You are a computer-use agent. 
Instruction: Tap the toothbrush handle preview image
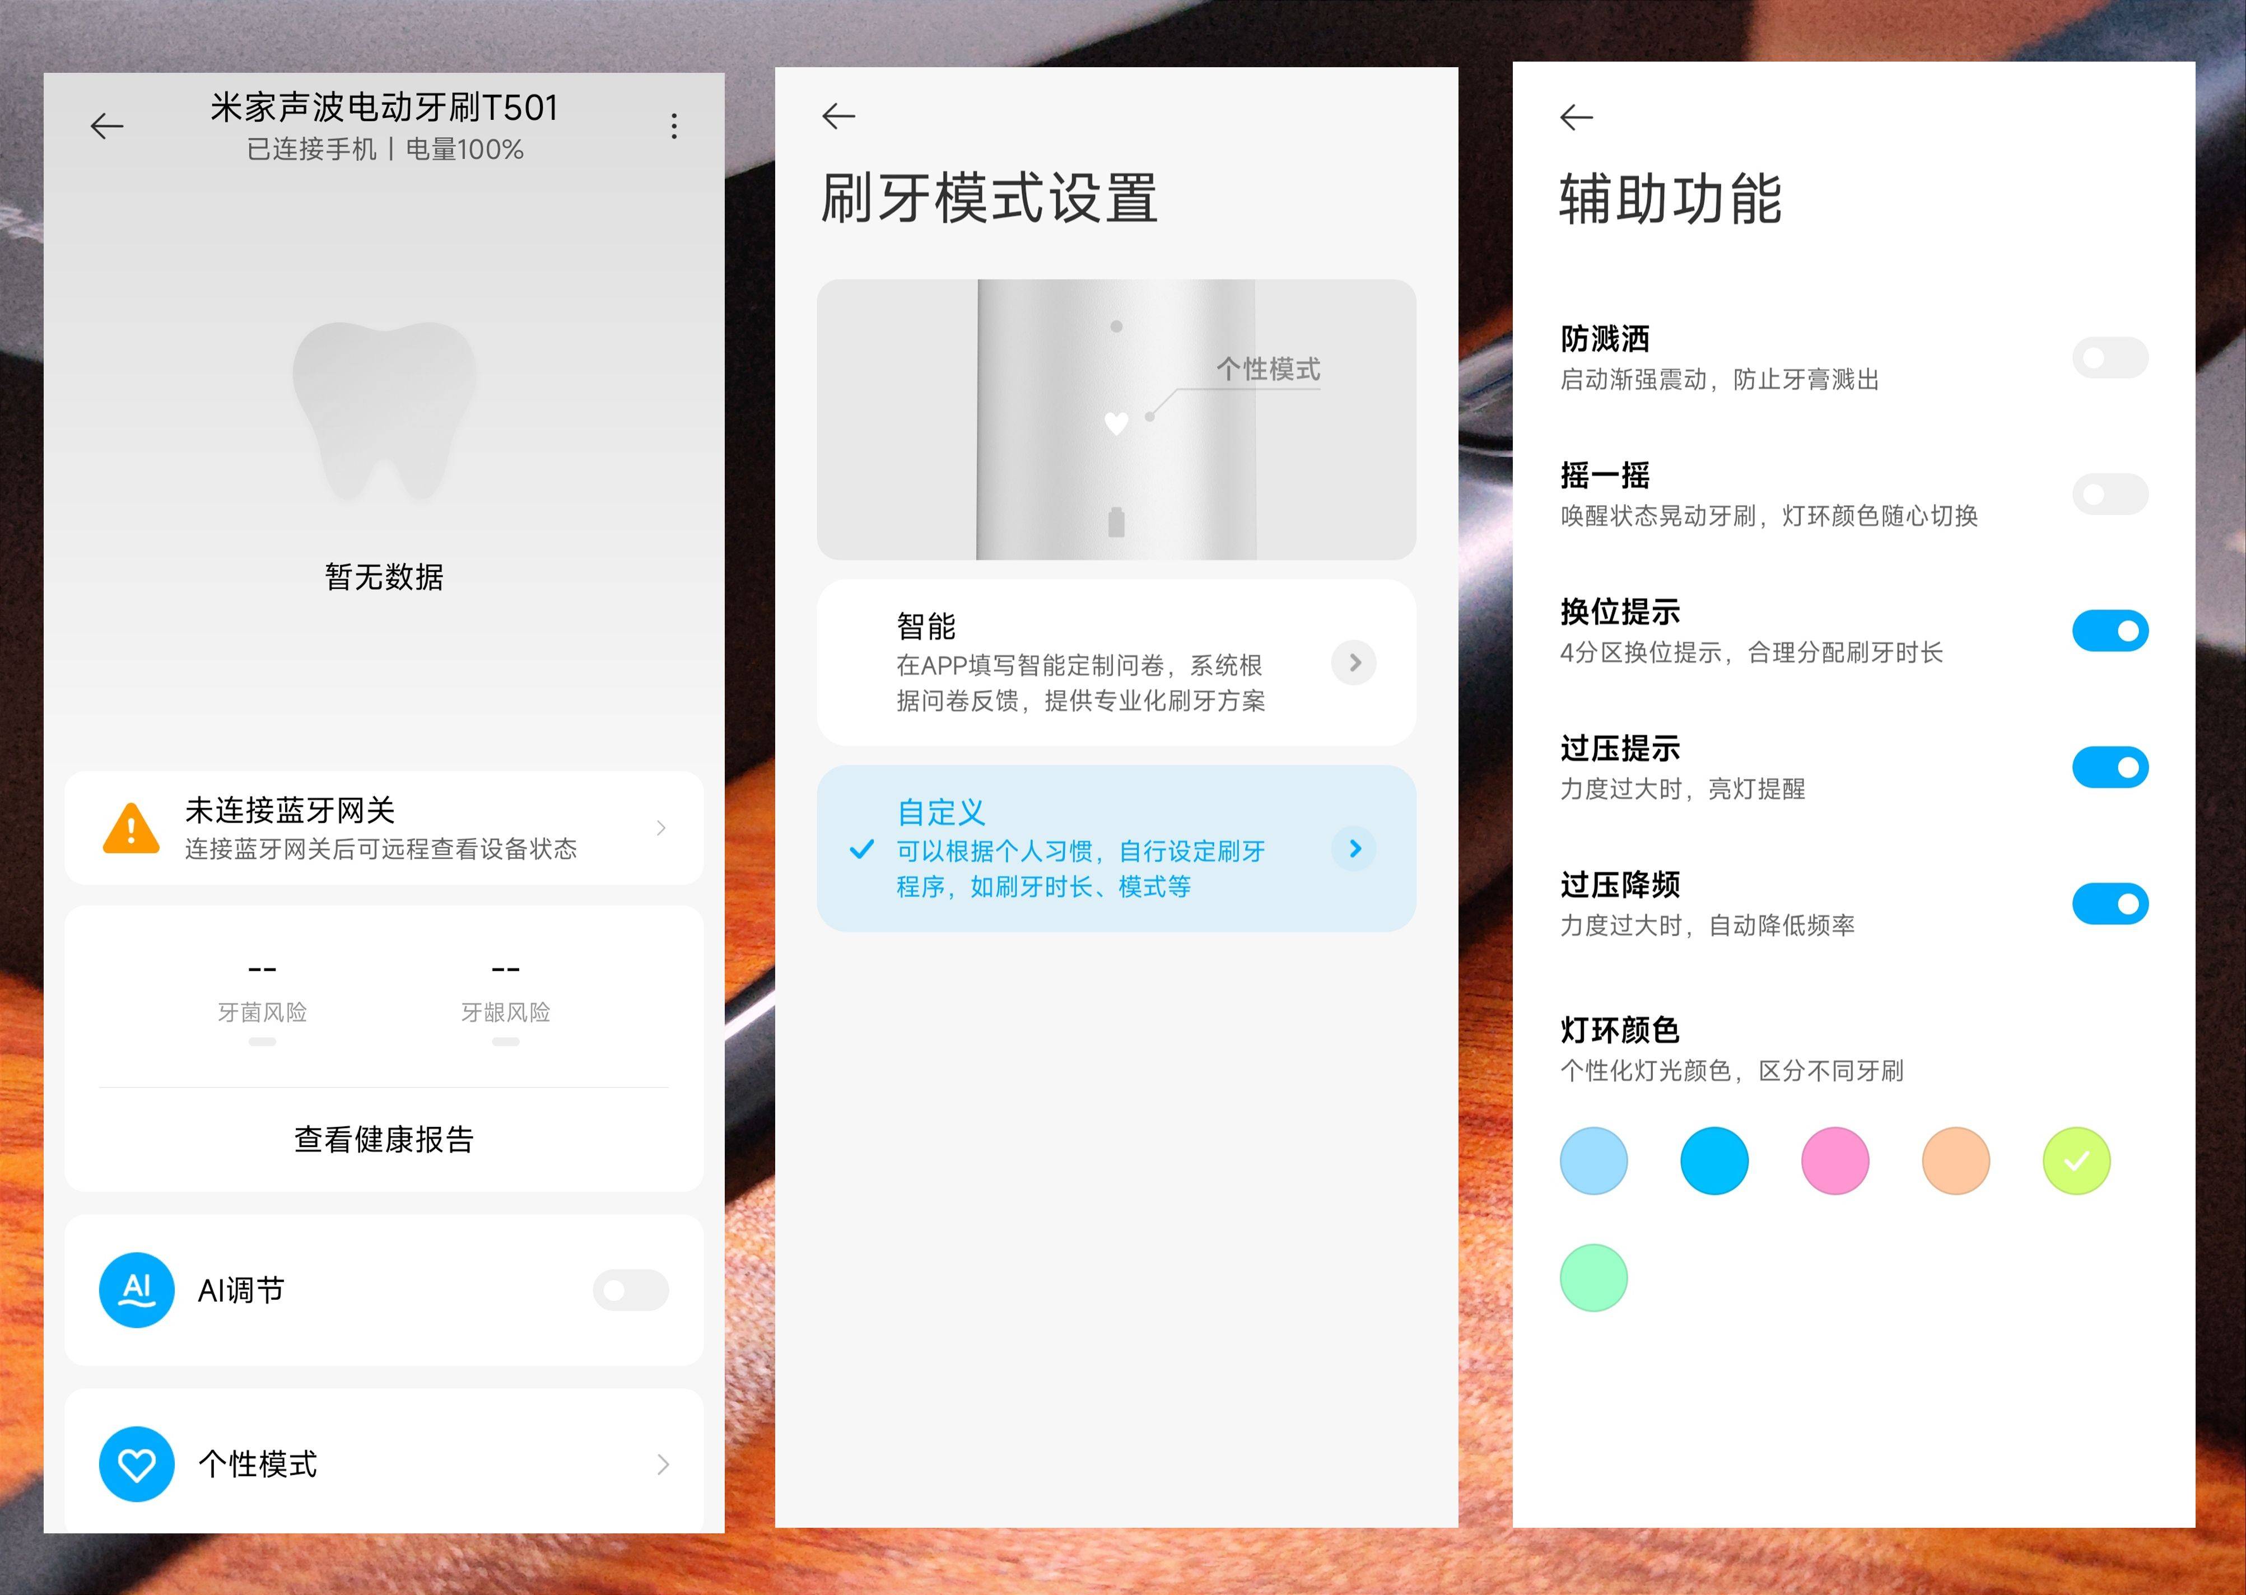(1116, 419)
